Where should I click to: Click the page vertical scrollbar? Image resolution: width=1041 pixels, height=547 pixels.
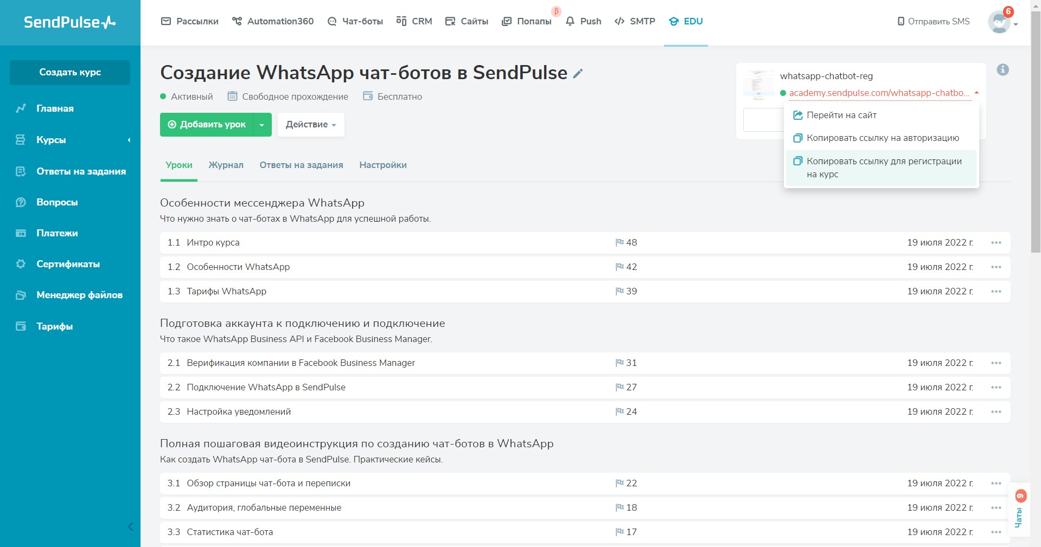tap(1036, 131)
